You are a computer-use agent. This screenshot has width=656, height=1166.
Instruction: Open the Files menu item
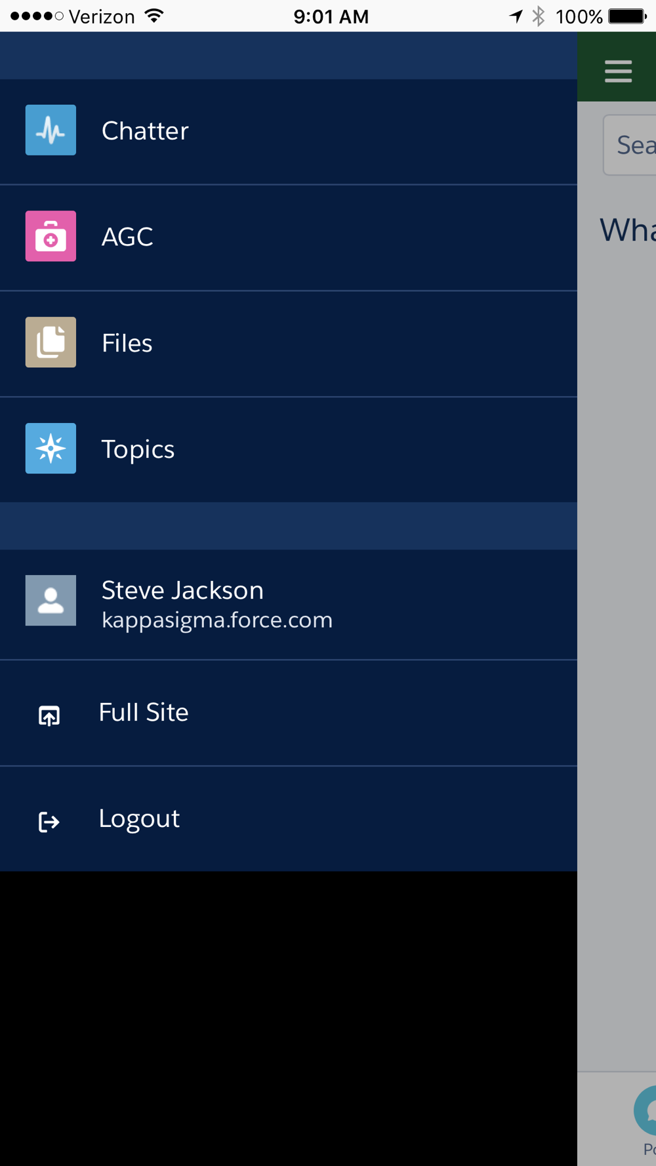[x=289, y=344]
